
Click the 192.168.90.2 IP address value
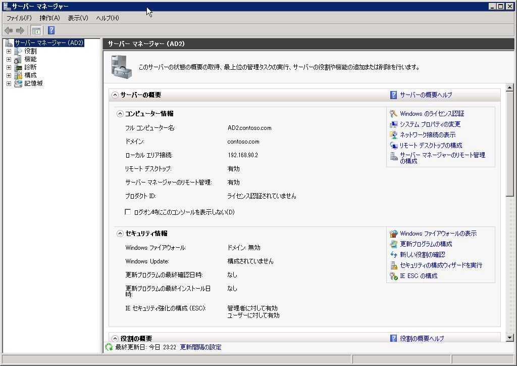tap(243, 155)
